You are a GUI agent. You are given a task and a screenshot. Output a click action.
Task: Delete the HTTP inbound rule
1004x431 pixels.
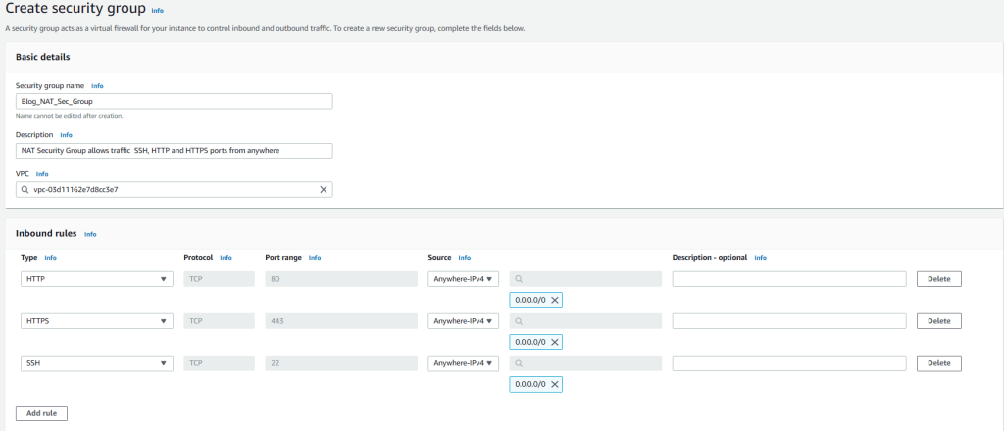pyautogui.click(x=938, y=279)
